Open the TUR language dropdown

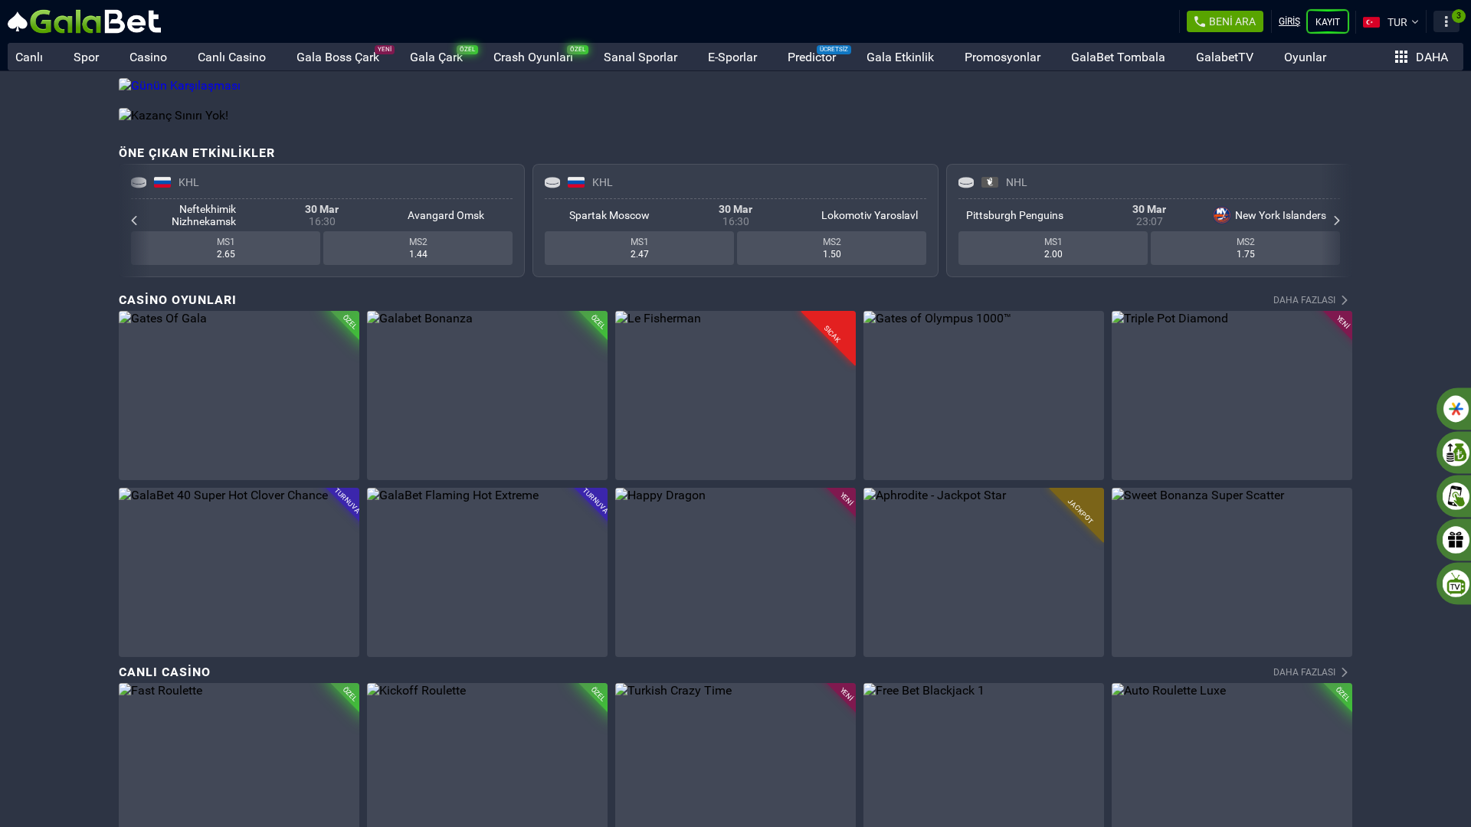pos(1391,22)
